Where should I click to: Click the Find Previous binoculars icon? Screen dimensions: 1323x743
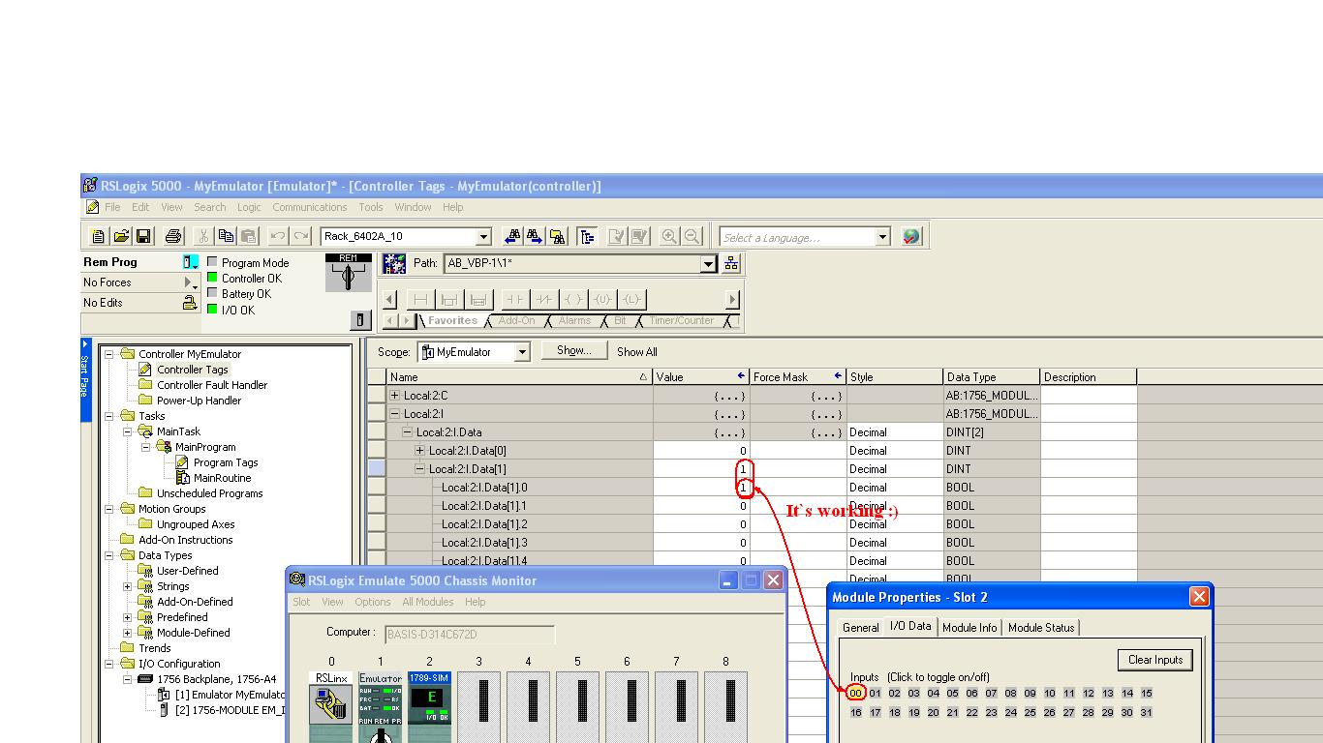click(512, 236)
